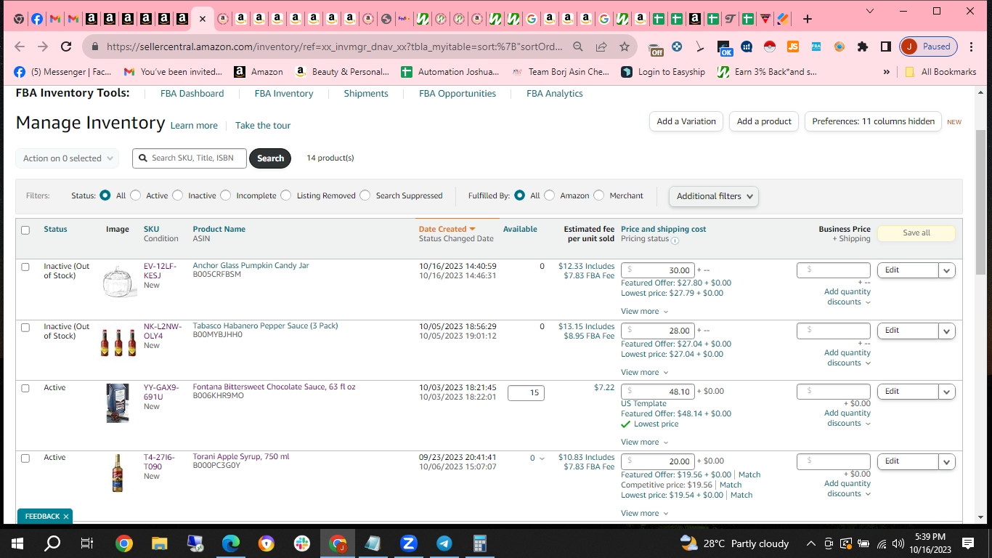Go to FBA Opportunities tab
This screenshot has width=992, height=558.
pyautogui.click(x=458, y=94)
